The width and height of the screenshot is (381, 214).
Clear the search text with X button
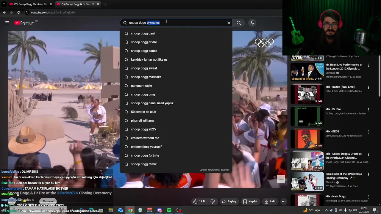pos(229,23)
